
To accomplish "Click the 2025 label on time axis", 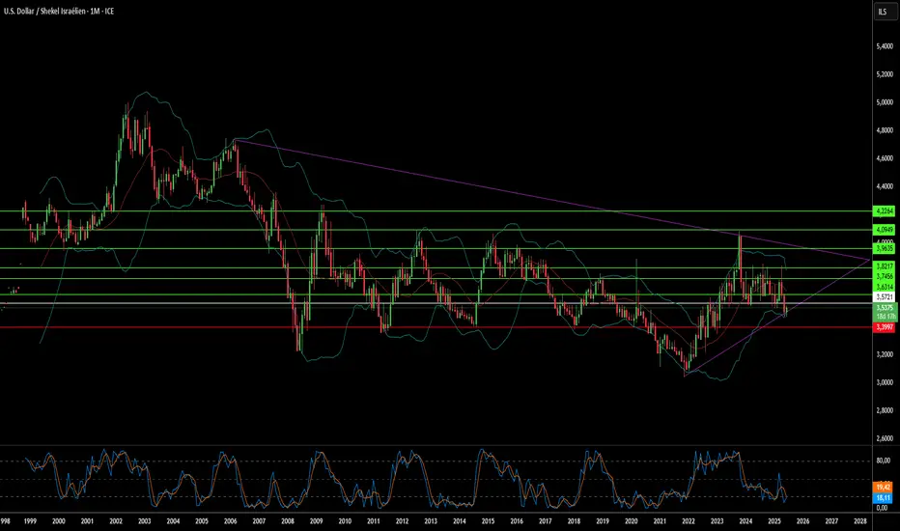I will tap(773, 521).
